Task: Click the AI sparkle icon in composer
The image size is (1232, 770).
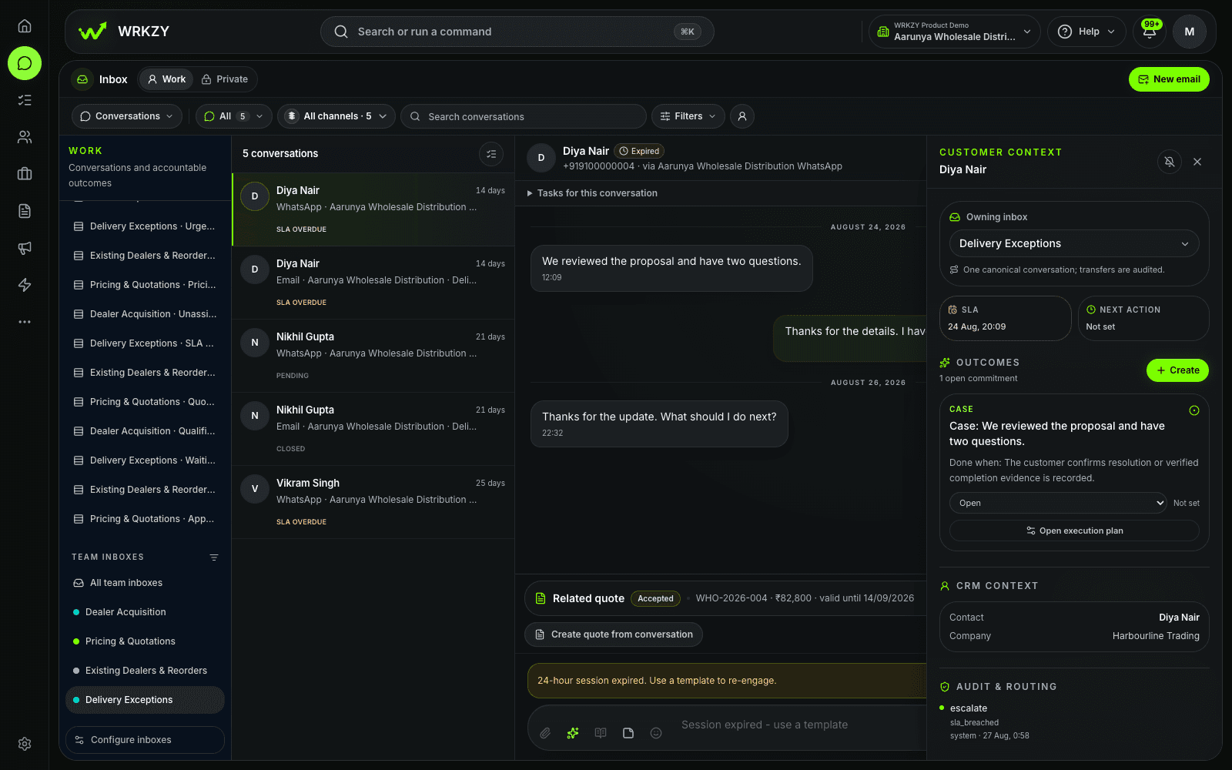Action: 573,733
